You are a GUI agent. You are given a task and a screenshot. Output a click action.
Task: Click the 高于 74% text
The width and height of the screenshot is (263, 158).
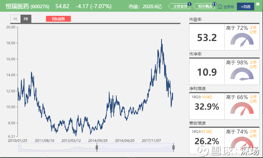pyautogui.click(x=237, y=132)
